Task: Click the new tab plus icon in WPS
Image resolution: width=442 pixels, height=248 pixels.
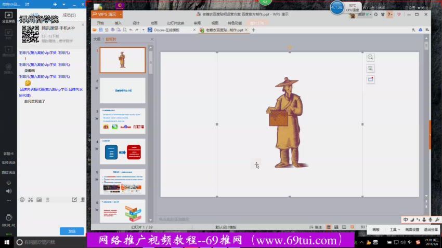Action: coord(254,30)
